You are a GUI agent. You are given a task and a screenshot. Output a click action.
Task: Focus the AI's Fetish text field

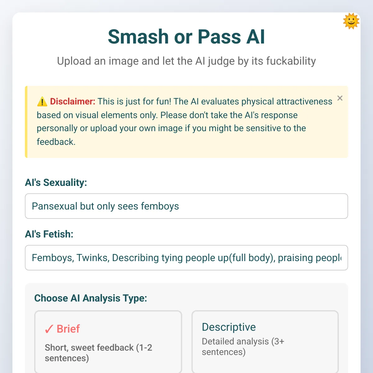186,258
